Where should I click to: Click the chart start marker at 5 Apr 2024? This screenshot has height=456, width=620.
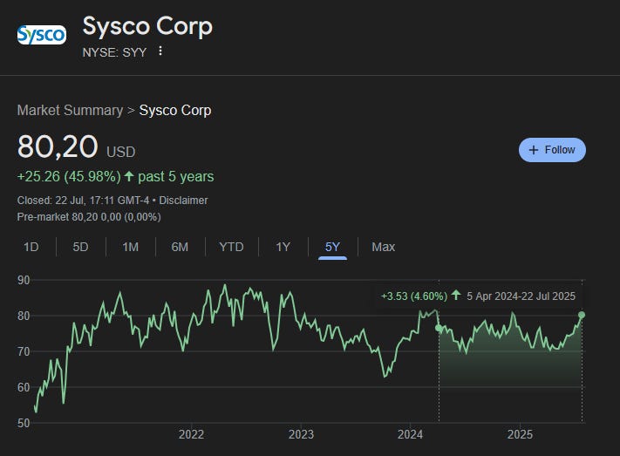pos(439,328)
